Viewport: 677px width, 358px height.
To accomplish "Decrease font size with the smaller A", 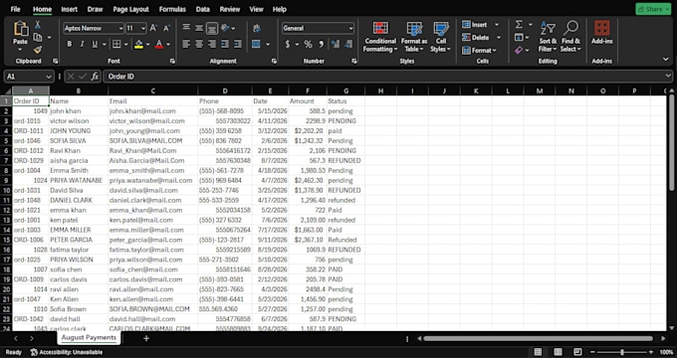I will click(x=166, y=28).
